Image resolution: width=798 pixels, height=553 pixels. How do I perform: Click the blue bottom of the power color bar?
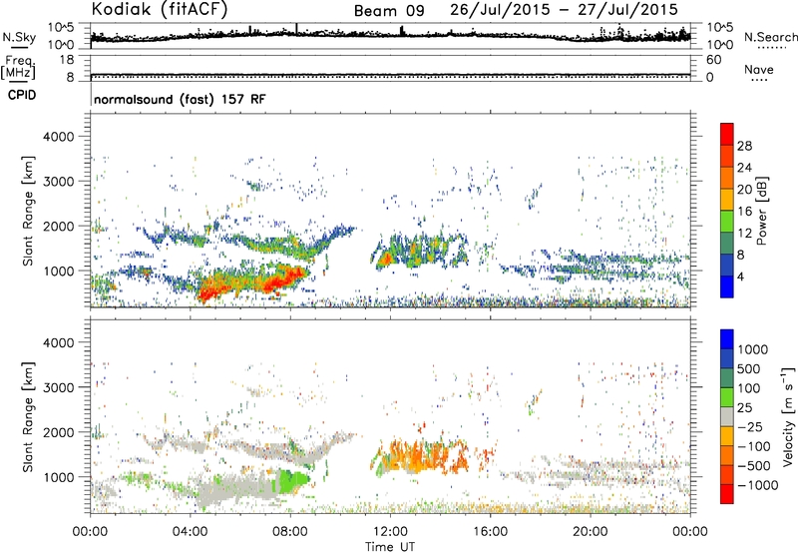click(727, 286)
